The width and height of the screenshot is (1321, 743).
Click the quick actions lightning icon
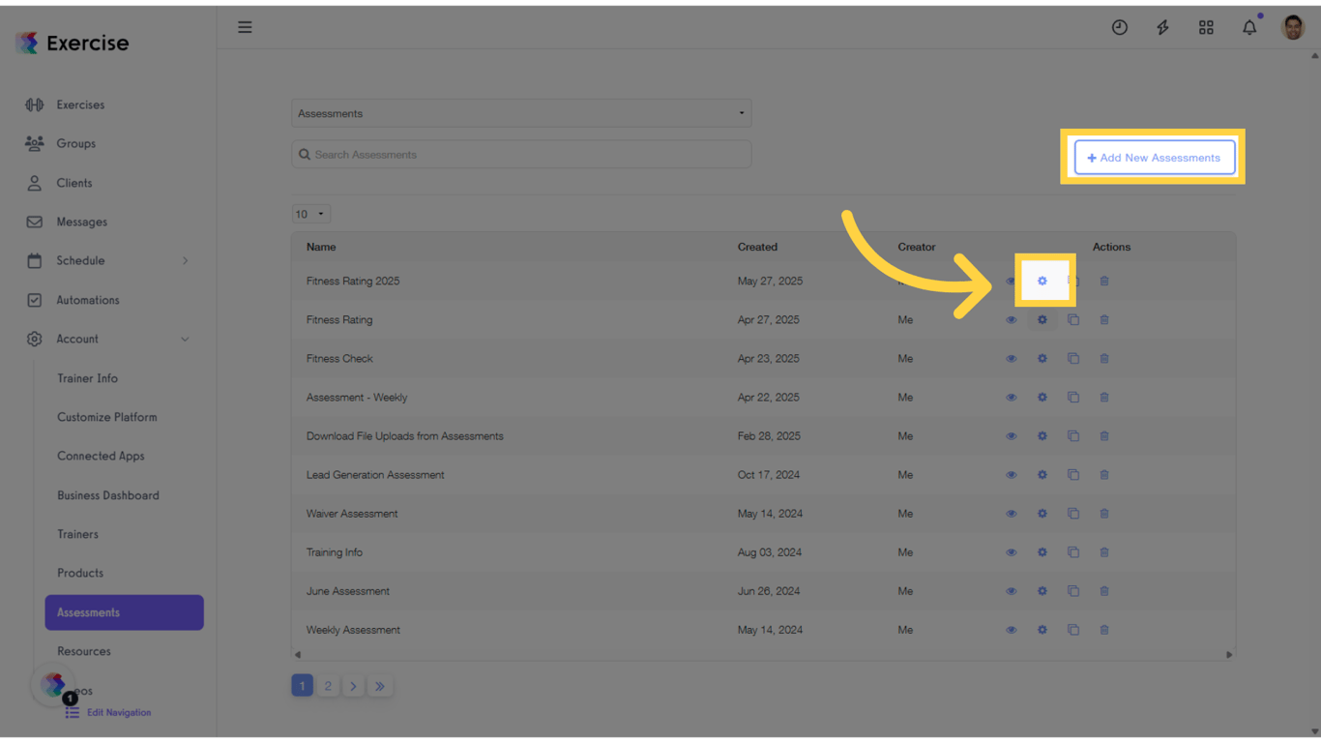(1162, 27)
